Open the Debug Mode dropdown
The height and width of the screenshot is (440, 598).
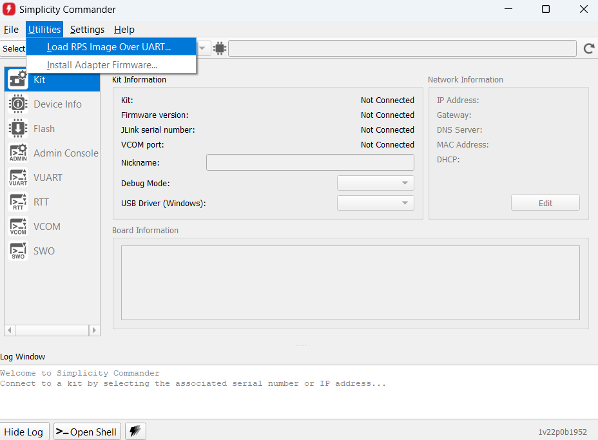click(375, 183)
